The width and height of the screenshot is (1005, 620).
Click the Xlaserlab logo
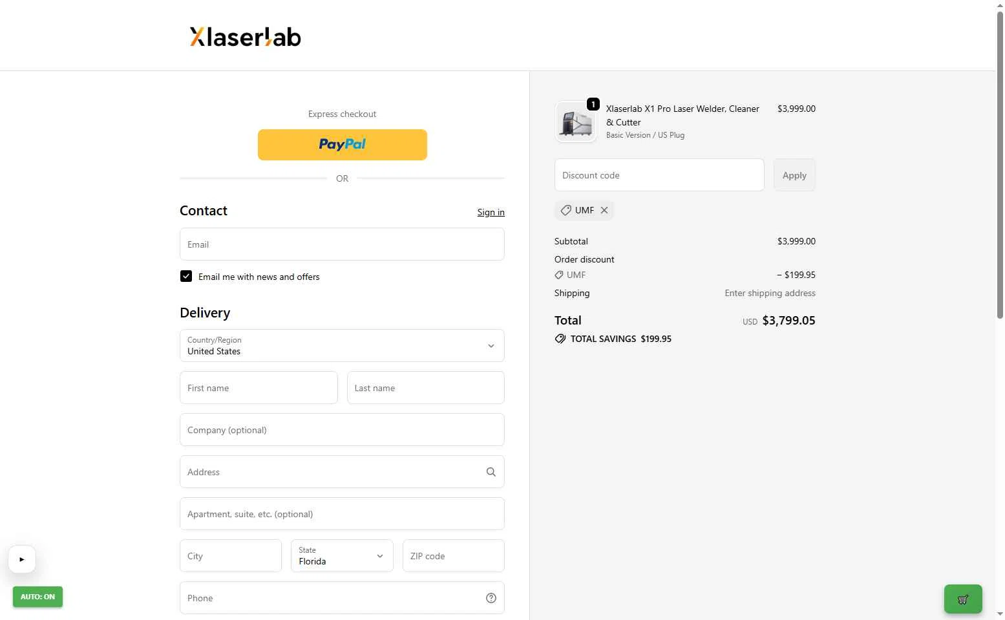click(246, 37)
